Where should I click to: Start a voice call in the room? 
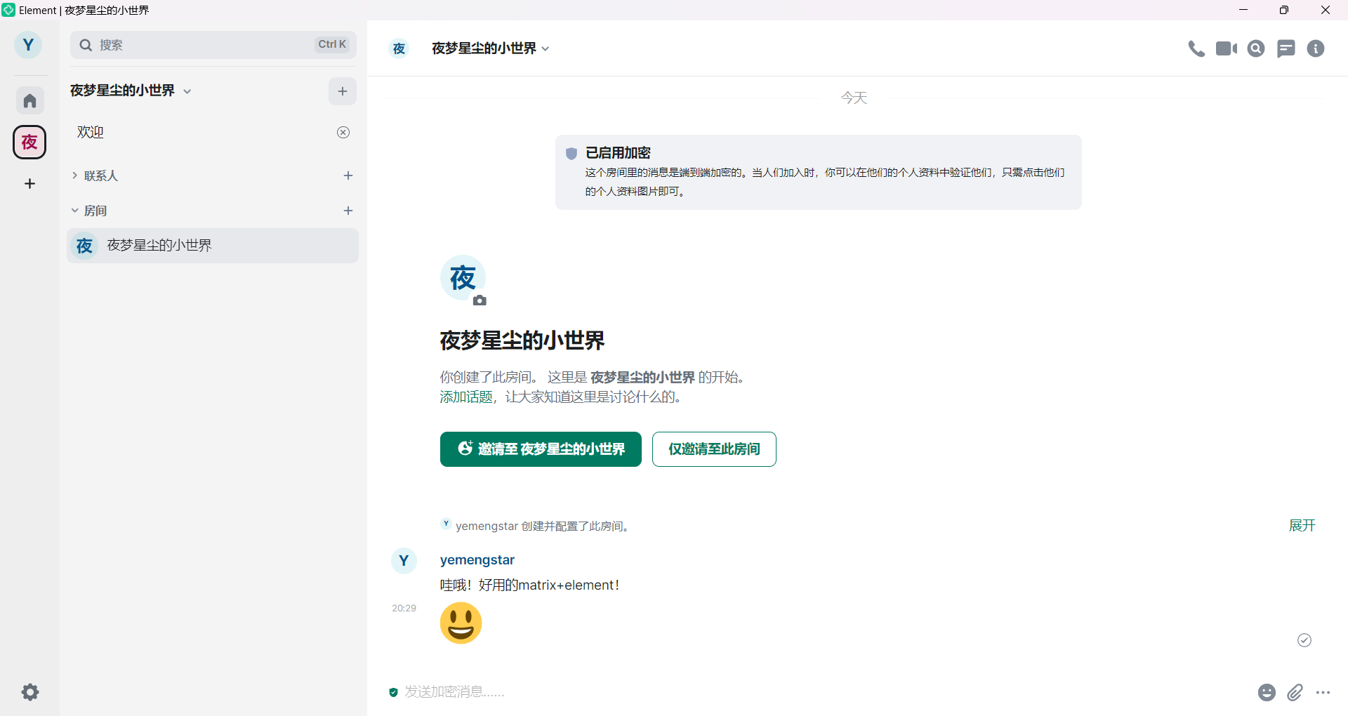coord(1196,48)
